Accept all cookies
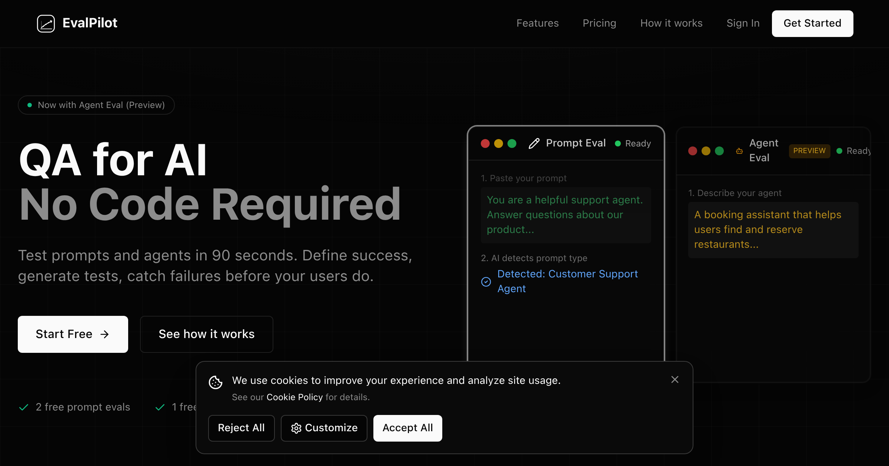 click(x=407, y=428)
